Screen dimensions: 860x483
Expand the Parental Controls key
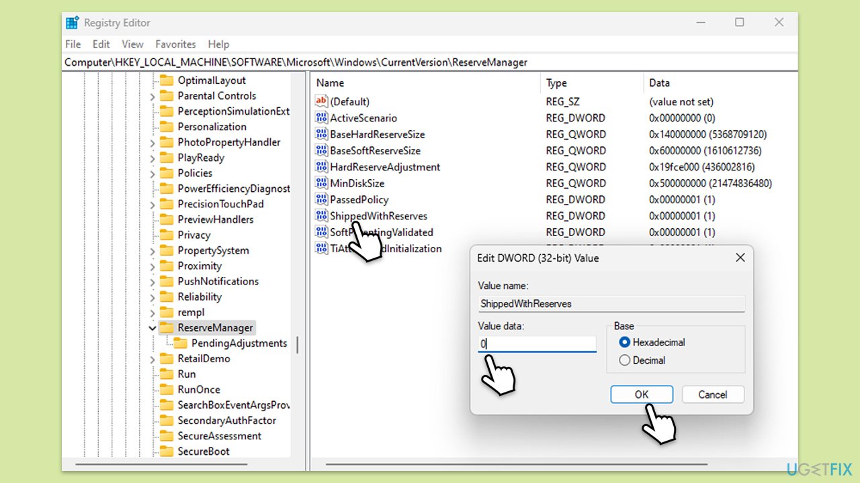(x=153, y=97)
